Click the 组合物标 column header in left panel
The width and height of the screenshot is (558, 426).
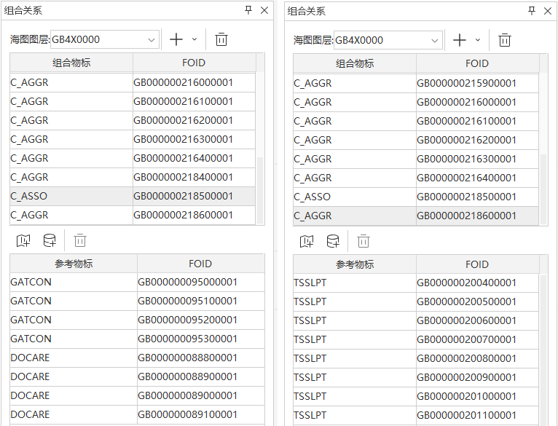(x=71, y=63)
